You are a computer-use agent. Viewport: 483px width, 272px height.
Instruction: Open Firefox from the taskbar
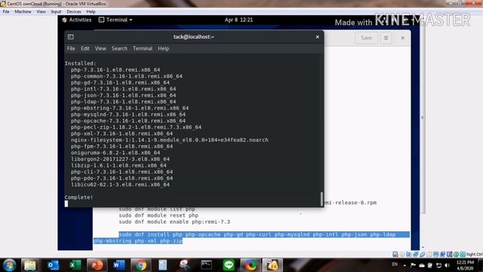click(251, 265)
